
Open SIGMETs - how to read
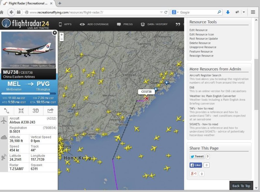click(x=204, y=124)
